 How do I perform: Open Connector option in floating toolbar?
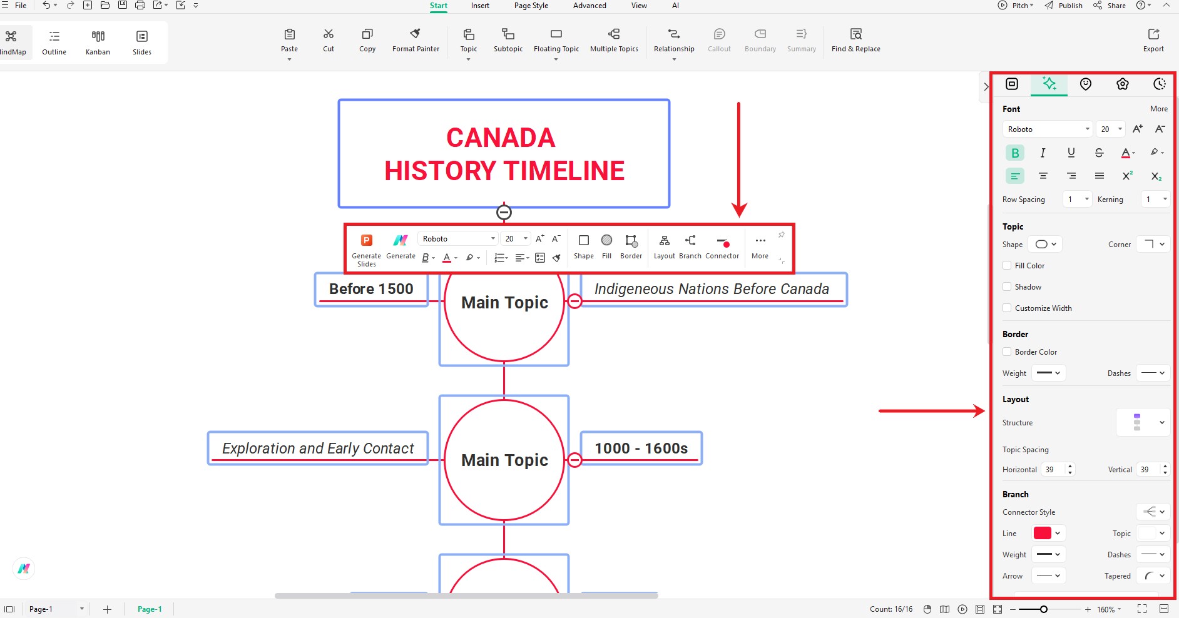point(722,247)
